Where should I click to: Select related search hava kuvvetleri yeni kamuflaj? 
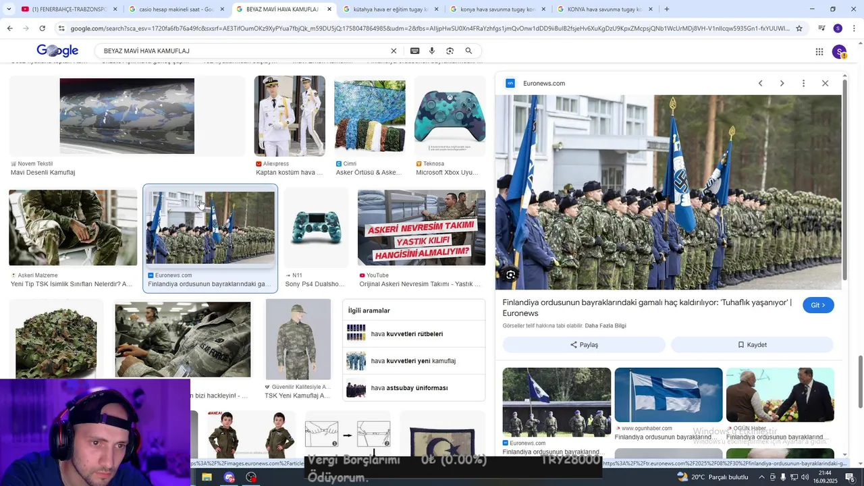(414, 361)
